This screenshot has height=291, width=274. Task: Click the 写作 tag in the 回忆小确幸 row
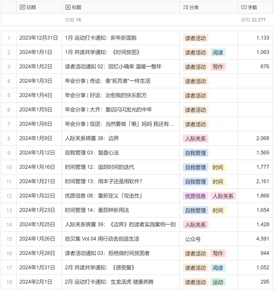point(218,67)
